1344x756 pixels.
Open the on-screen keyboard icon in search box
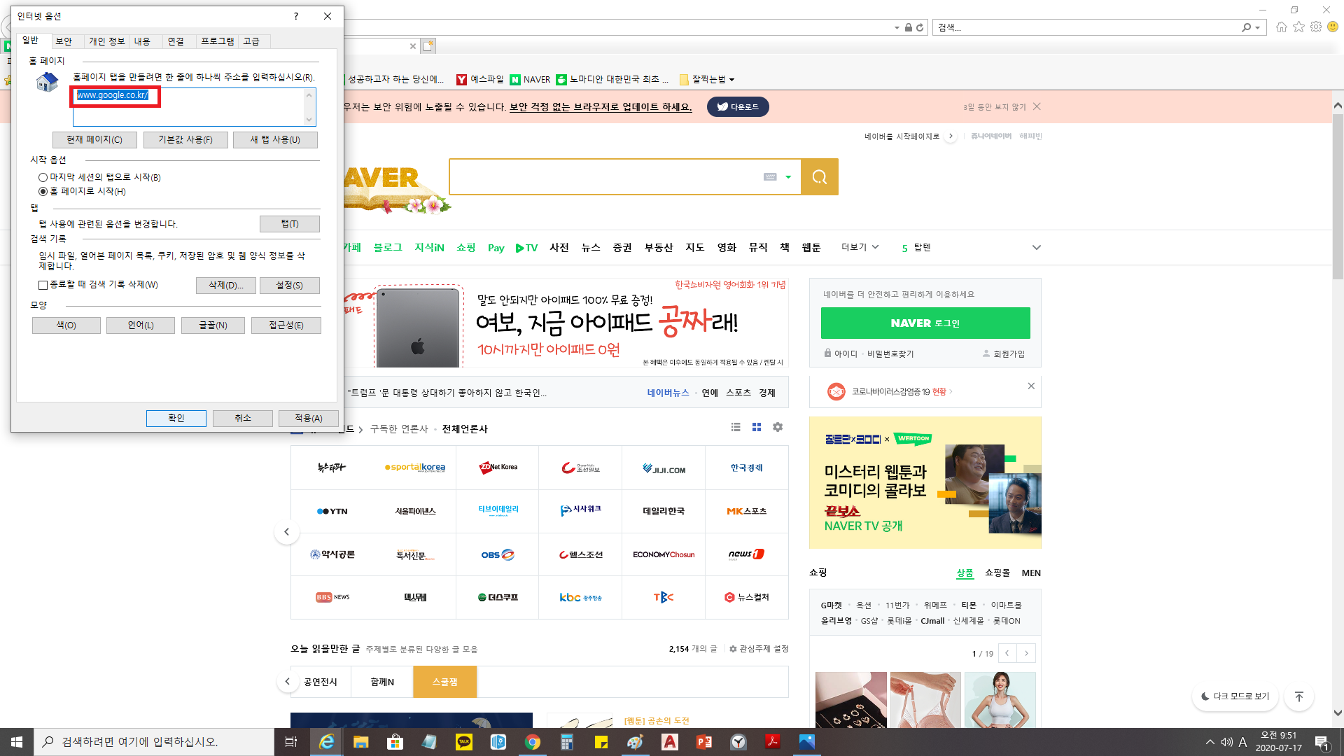pos(770,177)
